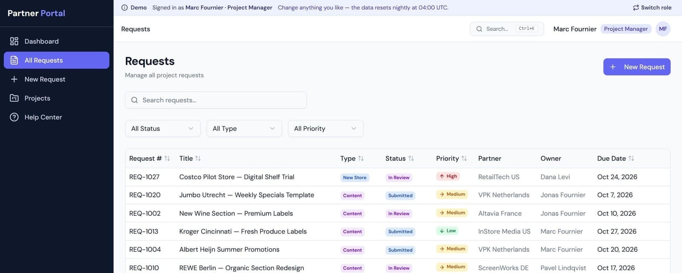Expand the All Type filter dropdown
This screenshot has width=682, height=273.
coord(244,128)
